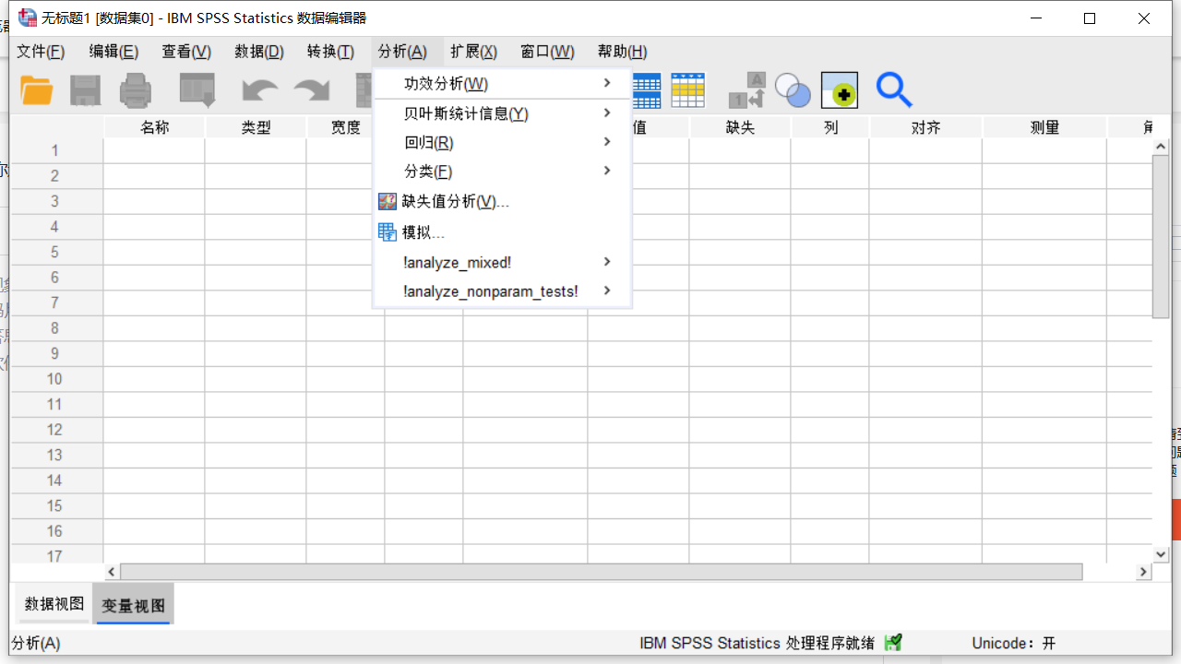The height and width of the screenshot is (664, 1181).
Task: Click the horizontal scrollbar thumb
Action: (x=602, y=572)
